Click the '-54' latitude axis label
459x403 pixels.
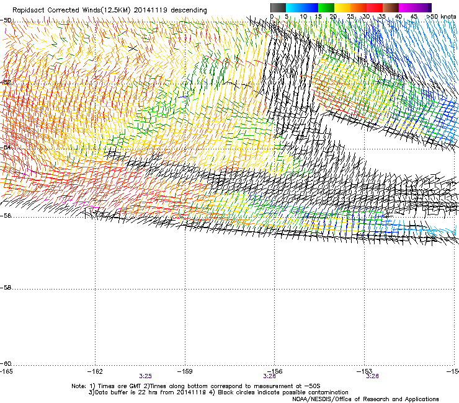tap(6, 147)
